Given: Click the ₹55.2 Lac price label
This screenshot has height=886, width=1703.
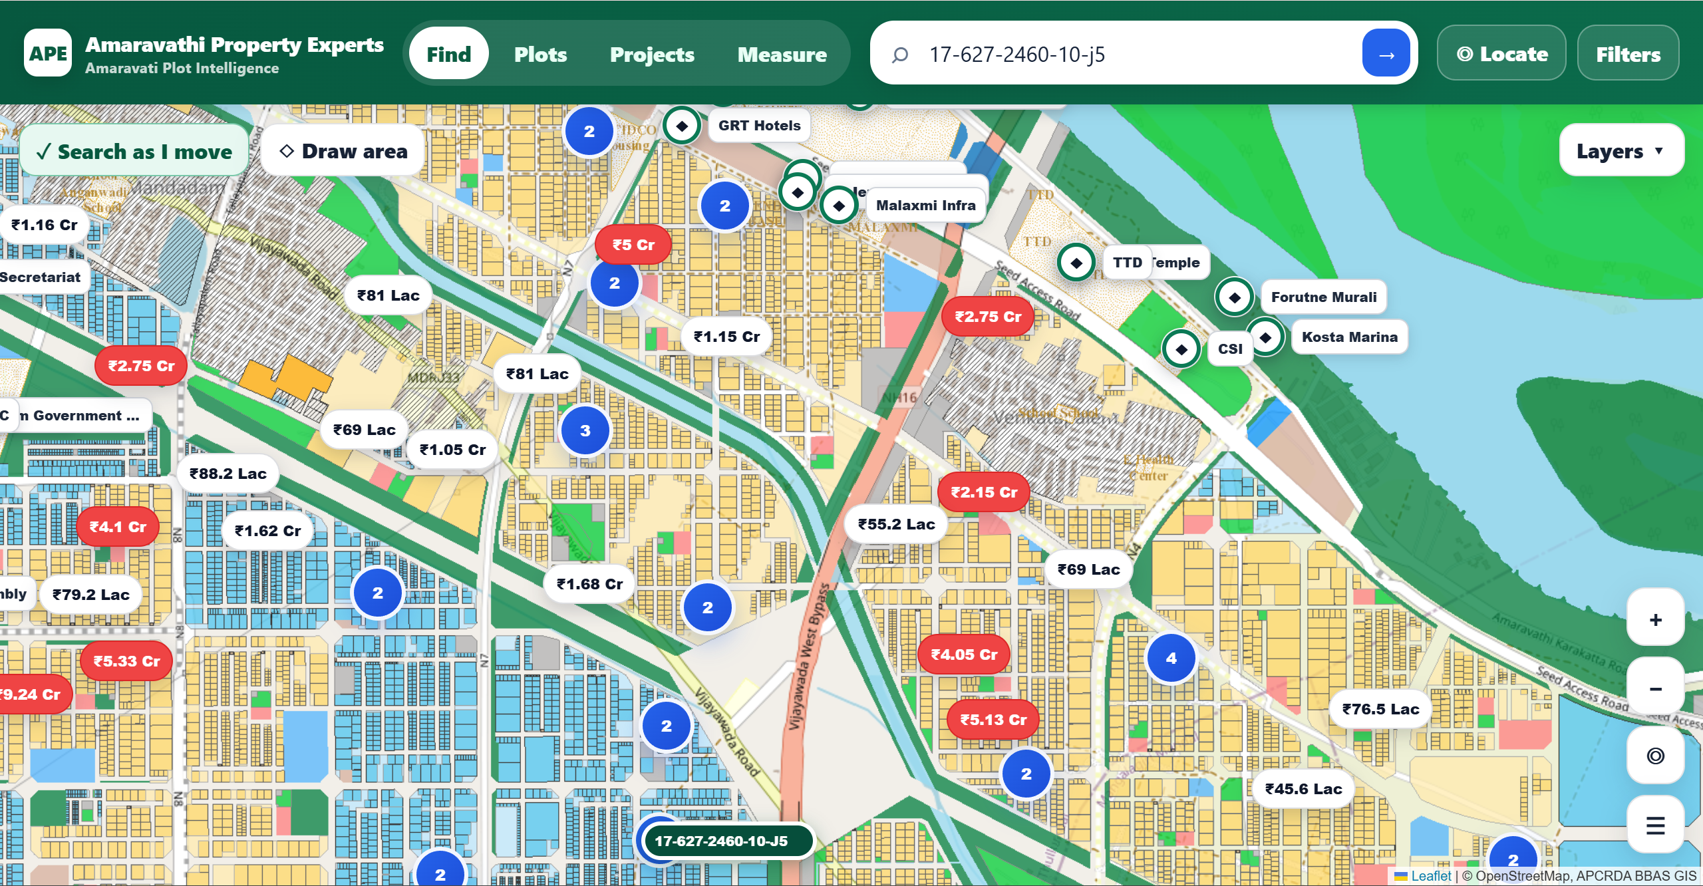Looking at the screenshot, I should tap(896, 524).
